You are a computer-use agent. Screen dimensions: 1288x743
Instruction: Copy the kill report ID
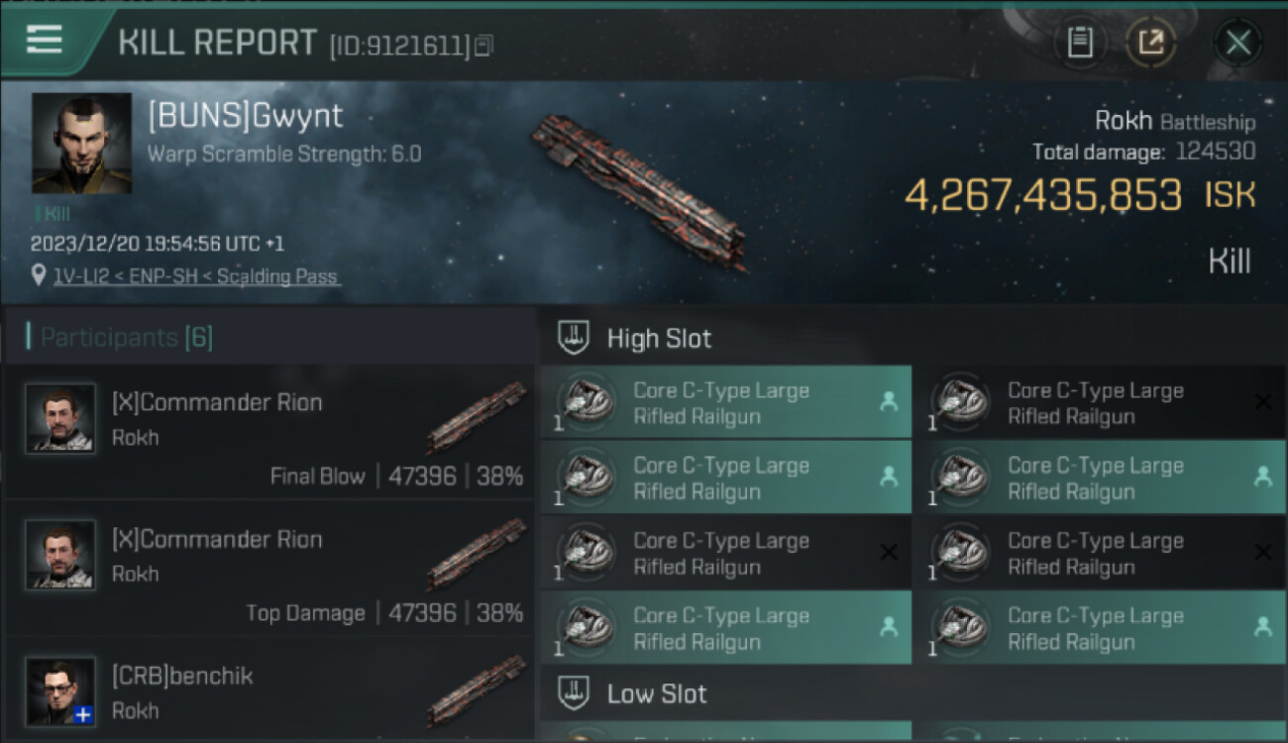coord(483,46)
